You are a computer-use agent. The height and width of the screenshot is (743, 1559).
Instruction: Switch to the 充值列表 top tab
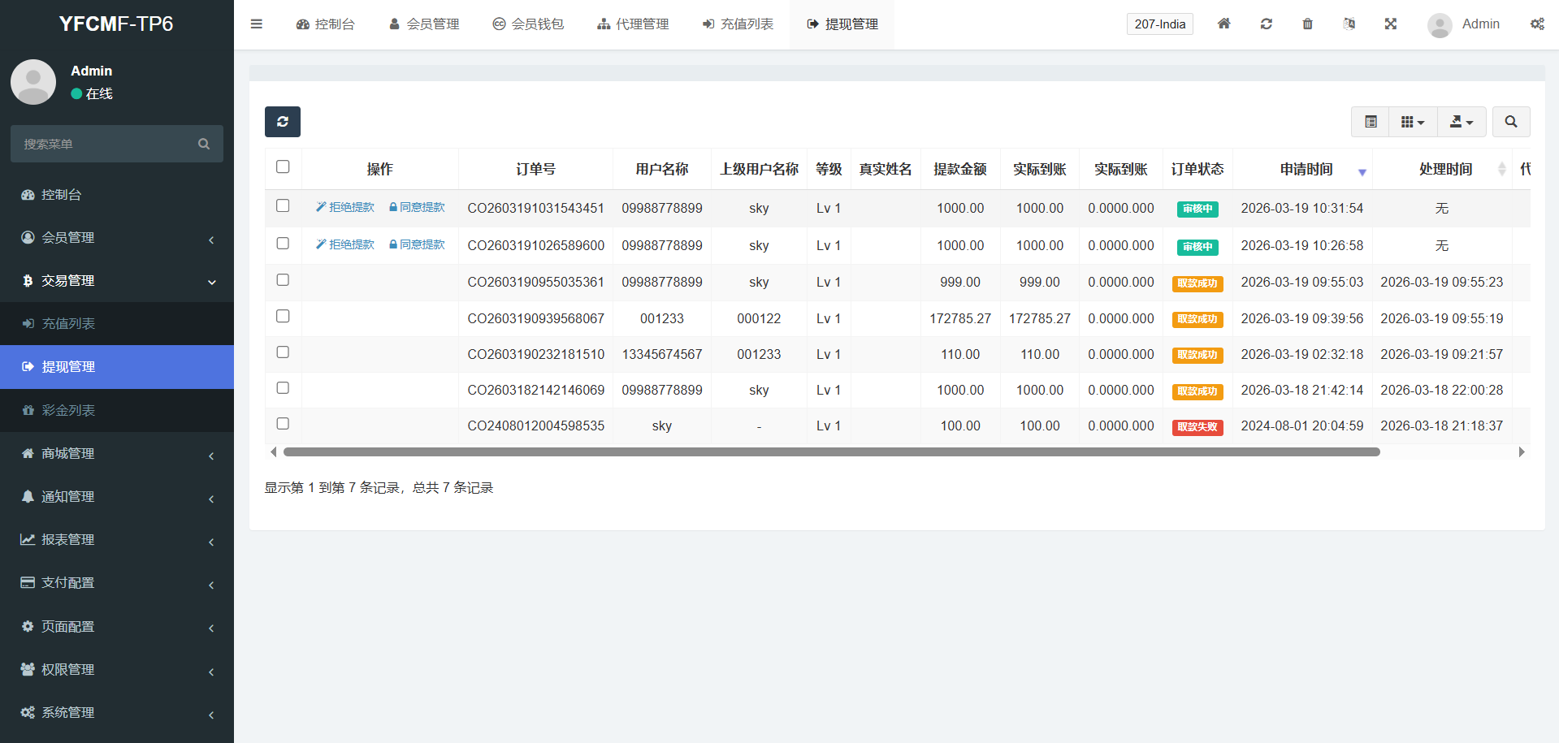click(738, 24)
